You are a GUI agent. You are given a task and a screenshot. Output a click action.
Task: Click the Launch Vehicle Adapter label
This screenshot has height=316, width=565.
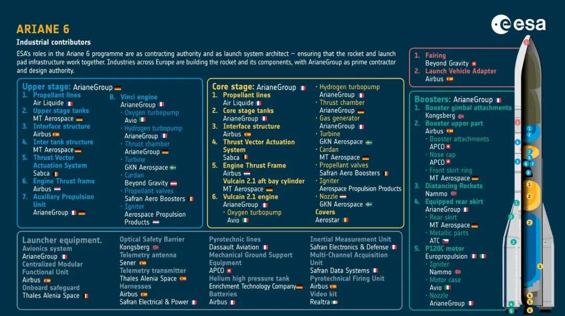click(460, 71)
